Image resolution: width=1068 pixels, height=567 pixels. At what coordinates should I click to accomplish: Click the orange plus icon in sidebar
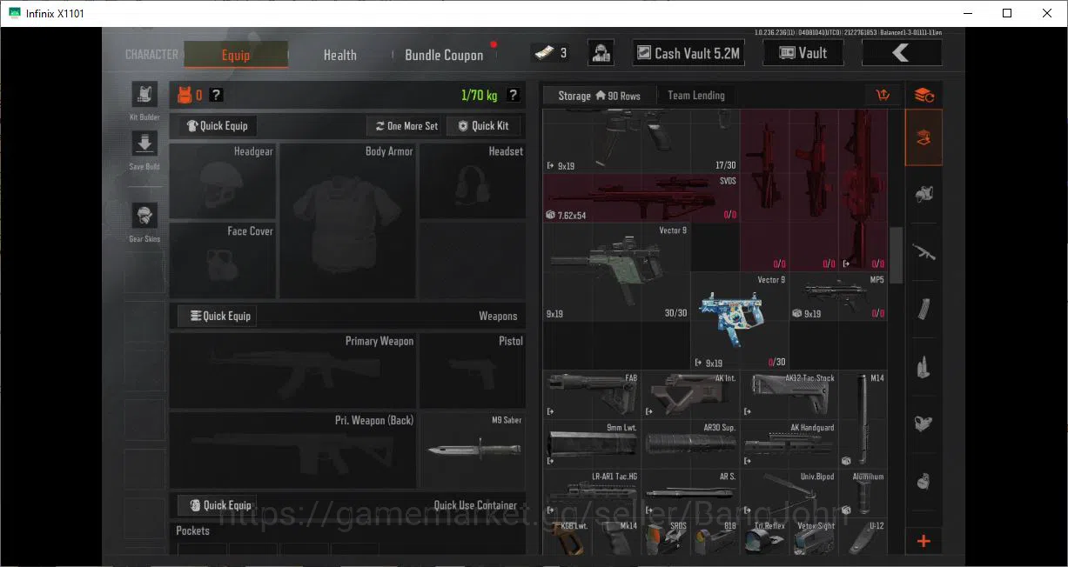pos(924,541)
